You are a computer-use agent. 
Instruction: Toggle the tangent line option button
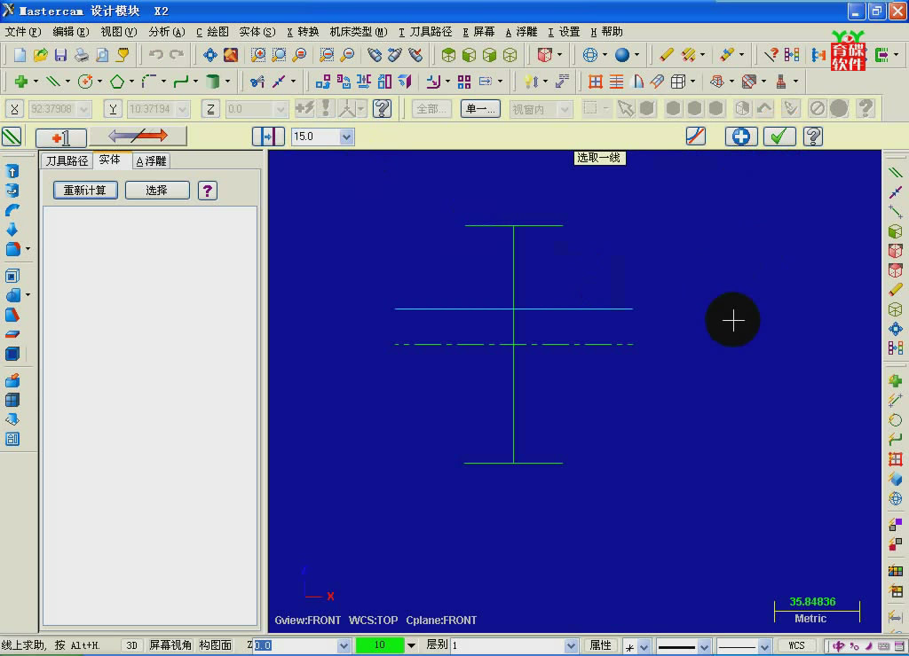coord(696,137)
